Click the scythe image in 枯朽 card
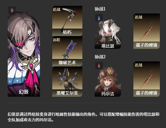This screenshot has height=128, width=166. click(x=69, y=19)
